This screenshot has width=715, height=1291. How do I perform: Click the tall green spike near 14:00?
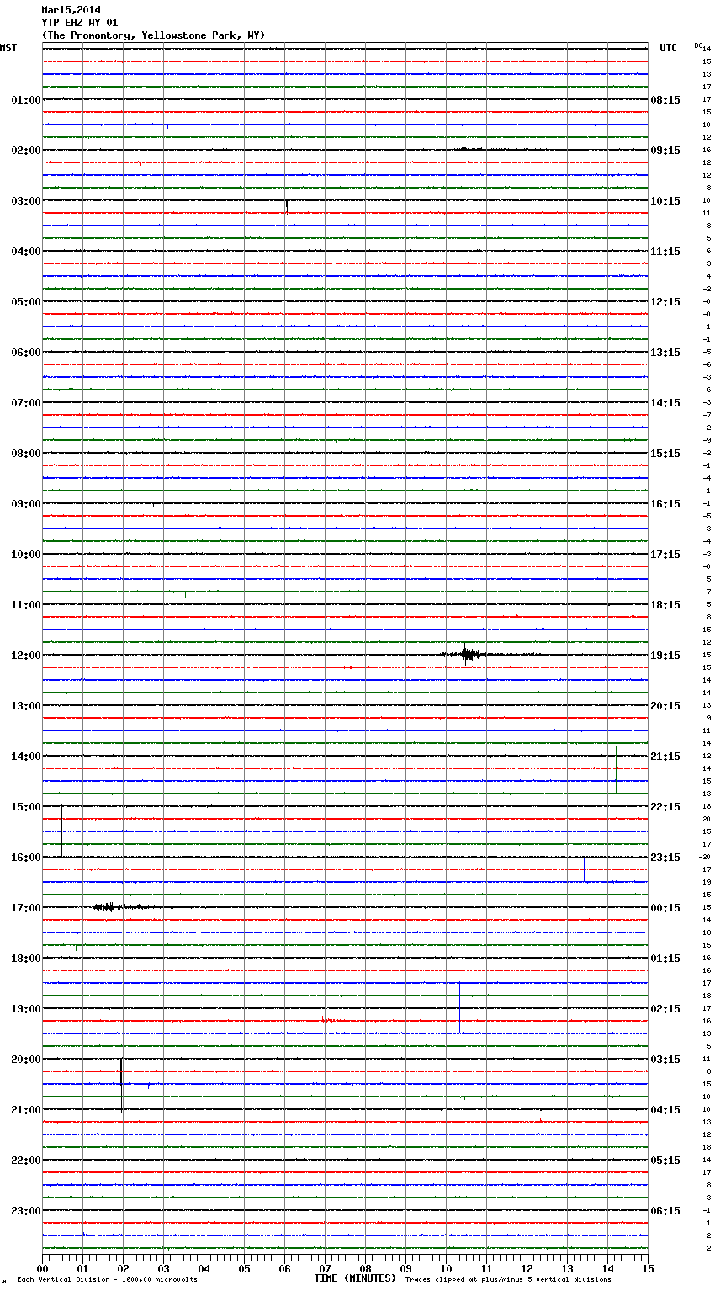click(x=616, y=769)
